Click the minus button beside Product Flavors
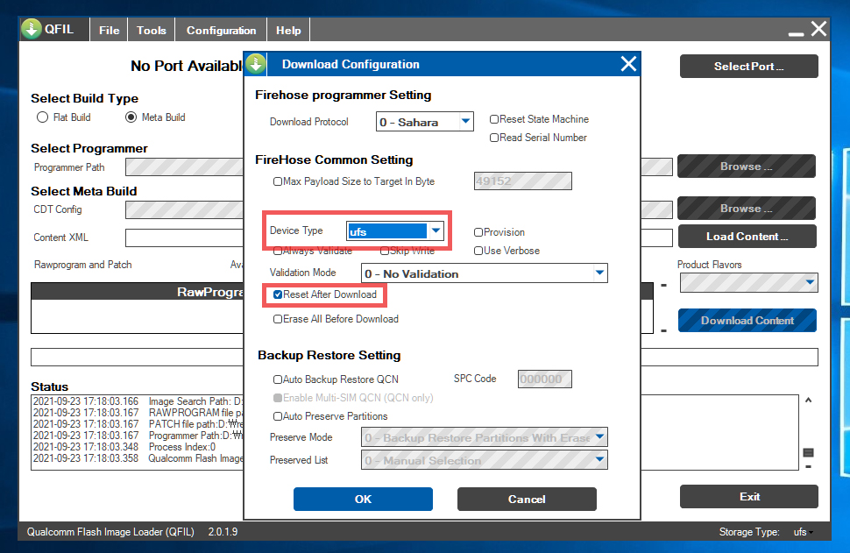The image size is (850, 553). coord(663,285)
